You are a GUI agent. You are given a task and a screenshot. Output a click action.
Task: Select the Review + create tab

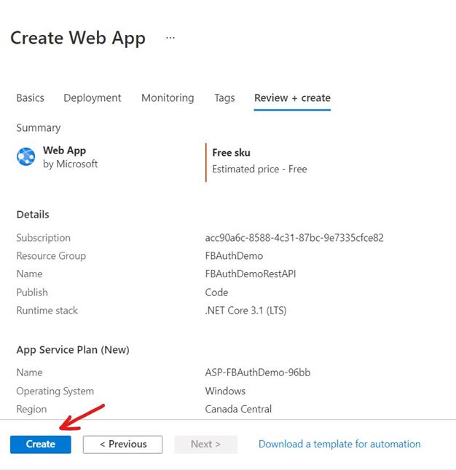click(x=292, y=98)
